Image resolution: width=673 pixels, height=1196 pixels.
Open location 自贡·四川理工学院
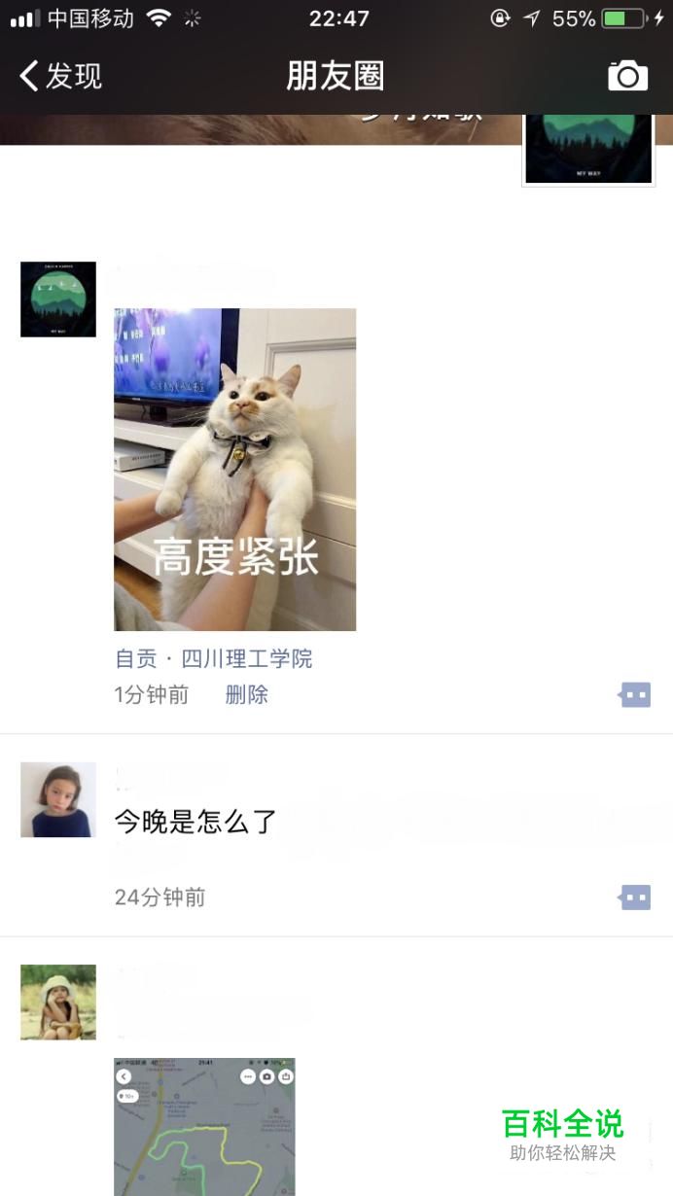214,658
